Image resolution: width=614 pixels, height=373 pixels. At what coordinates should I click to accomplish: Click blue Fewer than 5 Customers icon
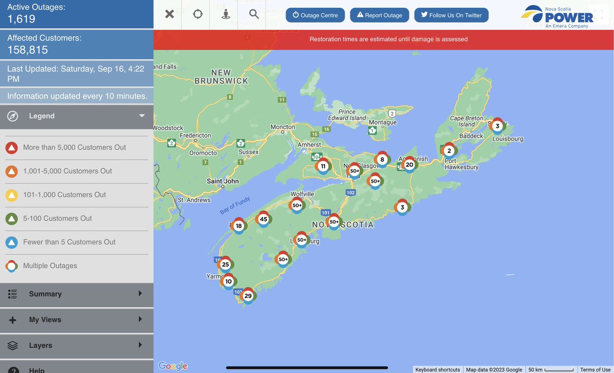click(11, 242)
